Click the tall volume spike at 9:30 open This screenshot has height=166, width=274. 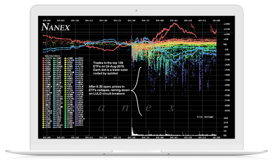[x=132, y=130]
